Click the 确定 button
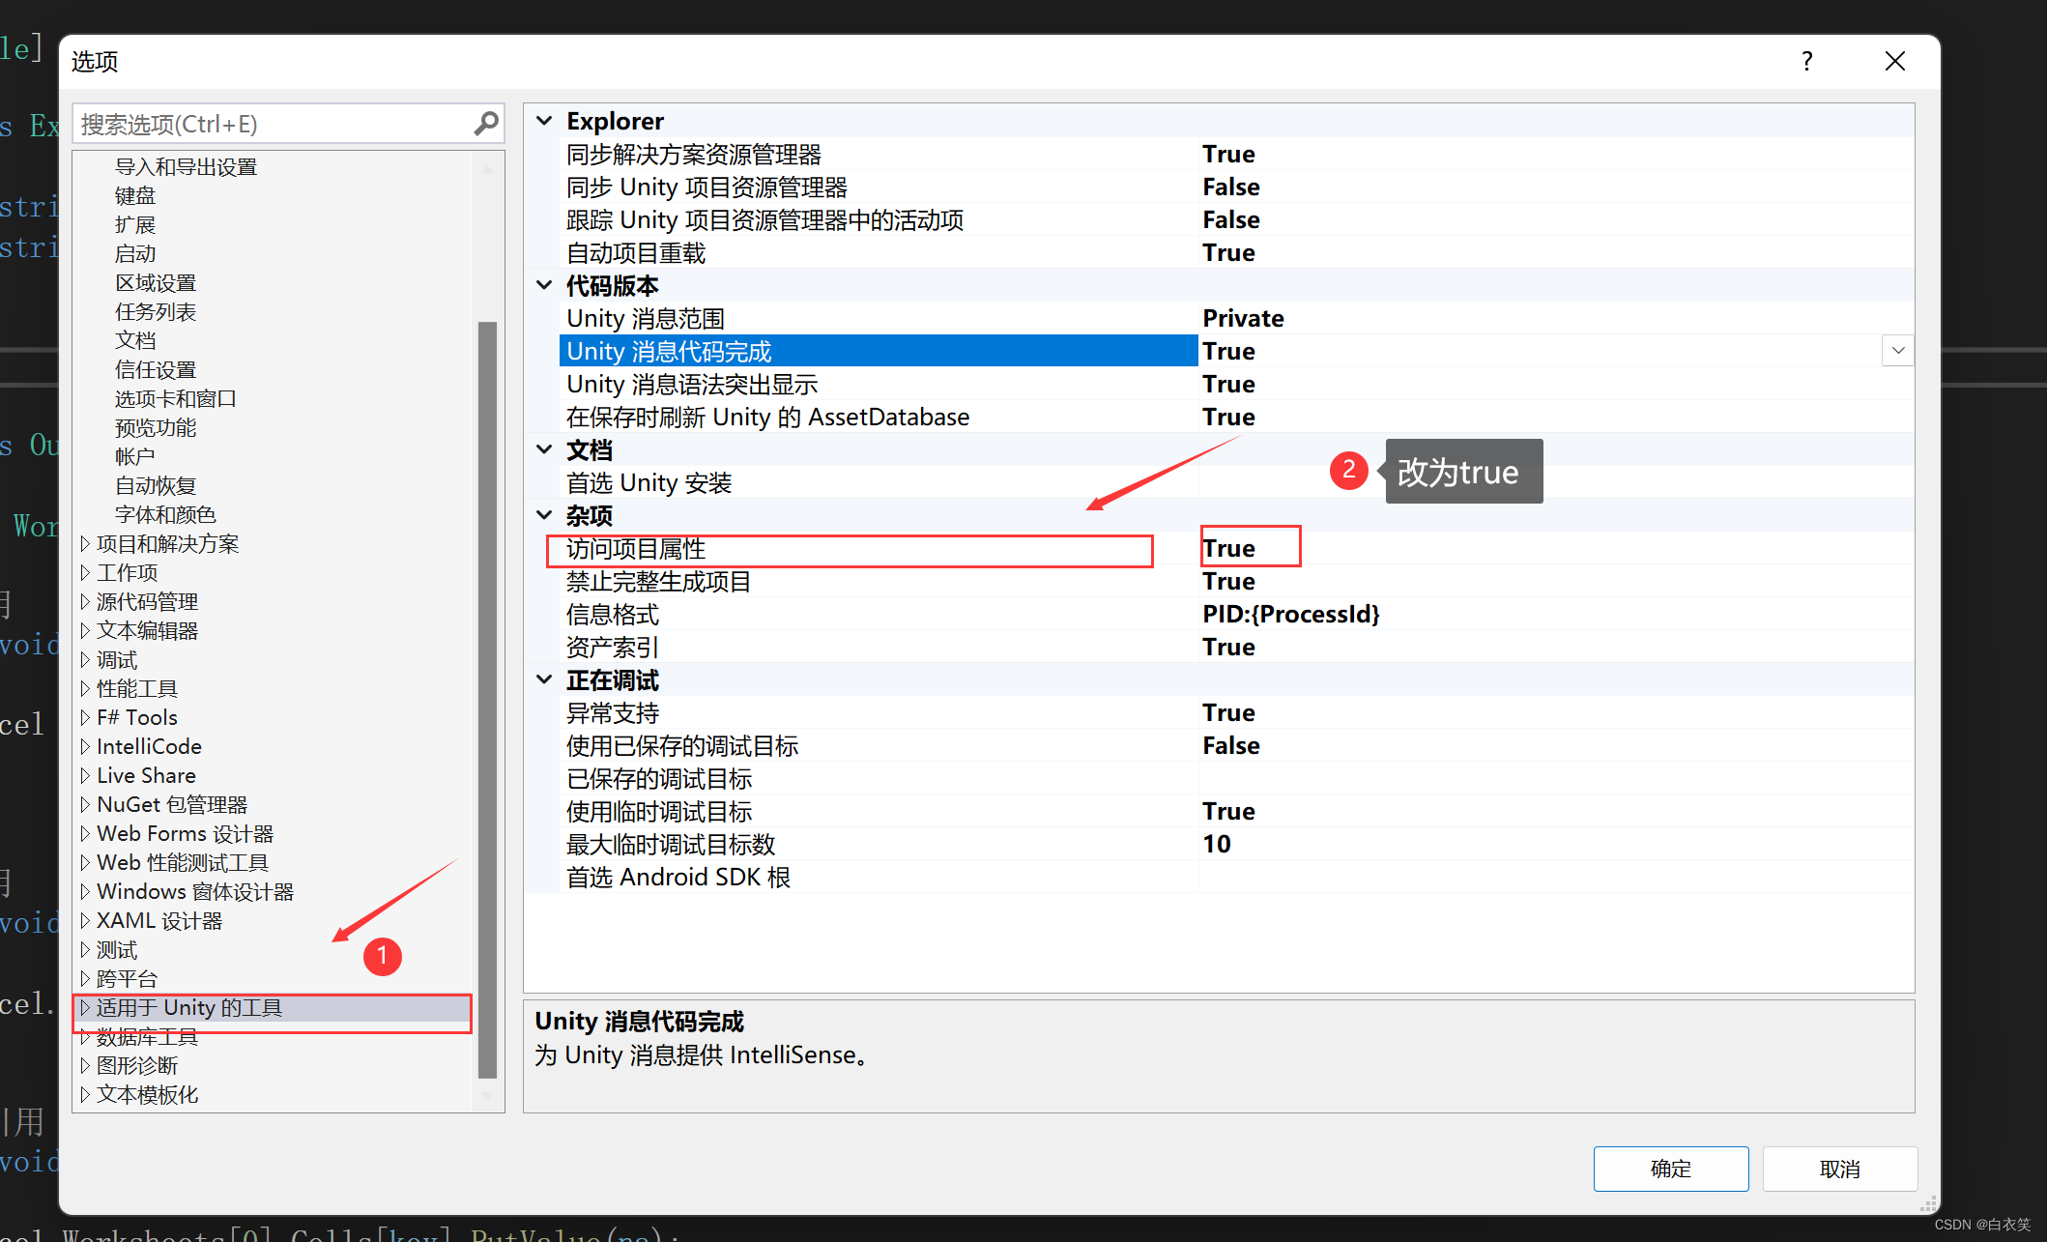Screen dimensions: 2047x1242 tap(1670, 1169)
